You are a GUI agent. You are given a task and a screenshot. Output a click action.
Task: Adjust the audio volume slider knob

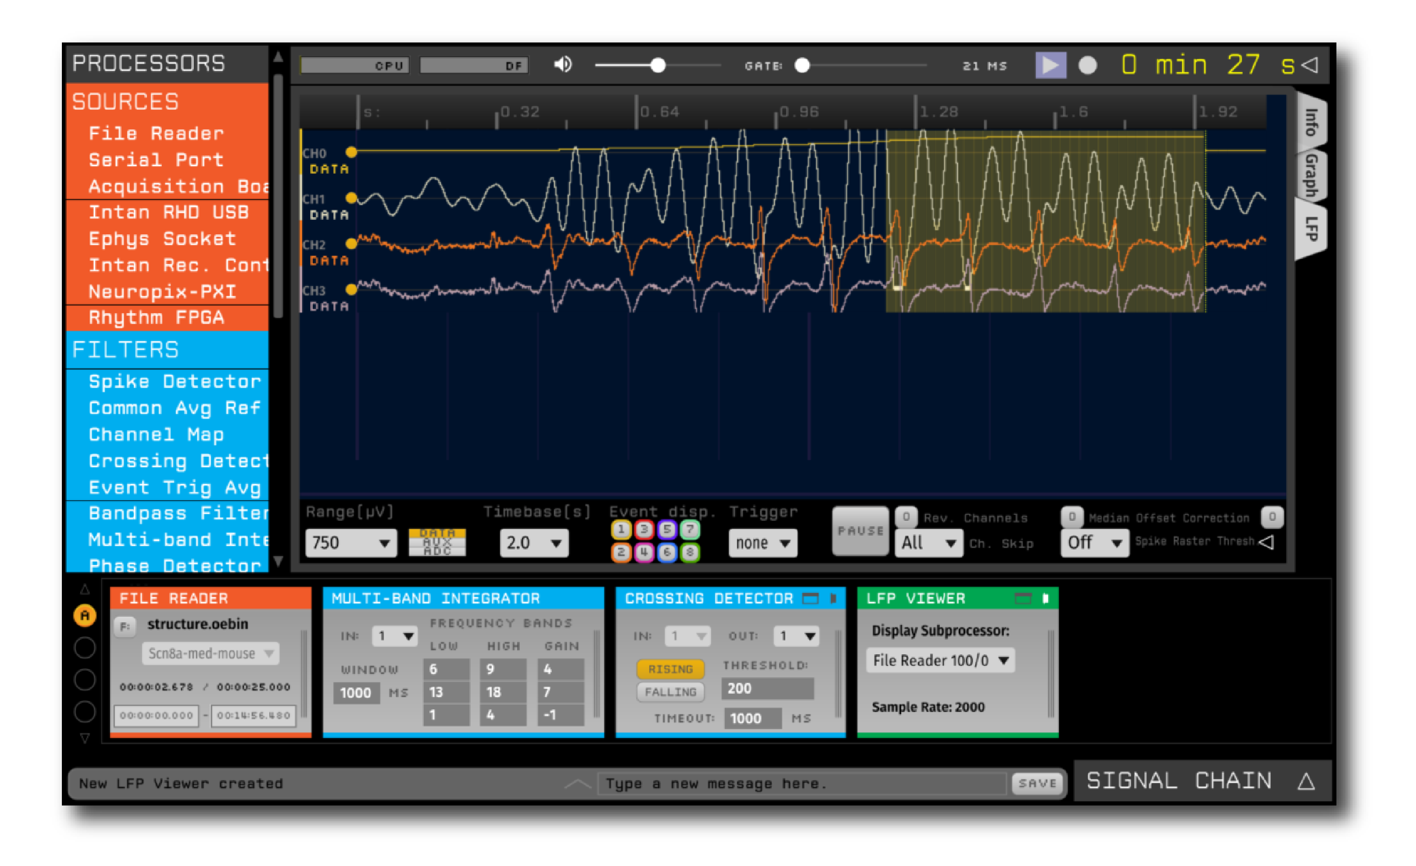pyautogui.click(x=658, y=65)
